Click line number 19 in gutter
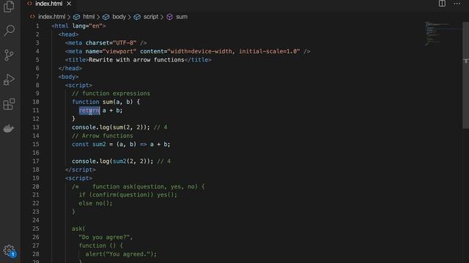The height and width of the screenshot is (263, 469). coord(36,178)
